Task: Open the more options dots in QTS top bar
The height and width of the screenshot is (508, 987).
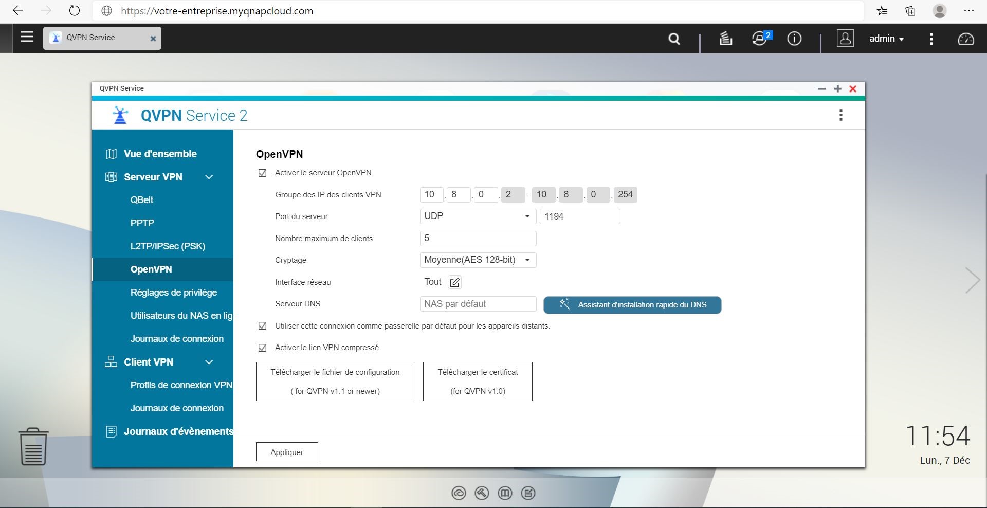Action: coord(931,39)
